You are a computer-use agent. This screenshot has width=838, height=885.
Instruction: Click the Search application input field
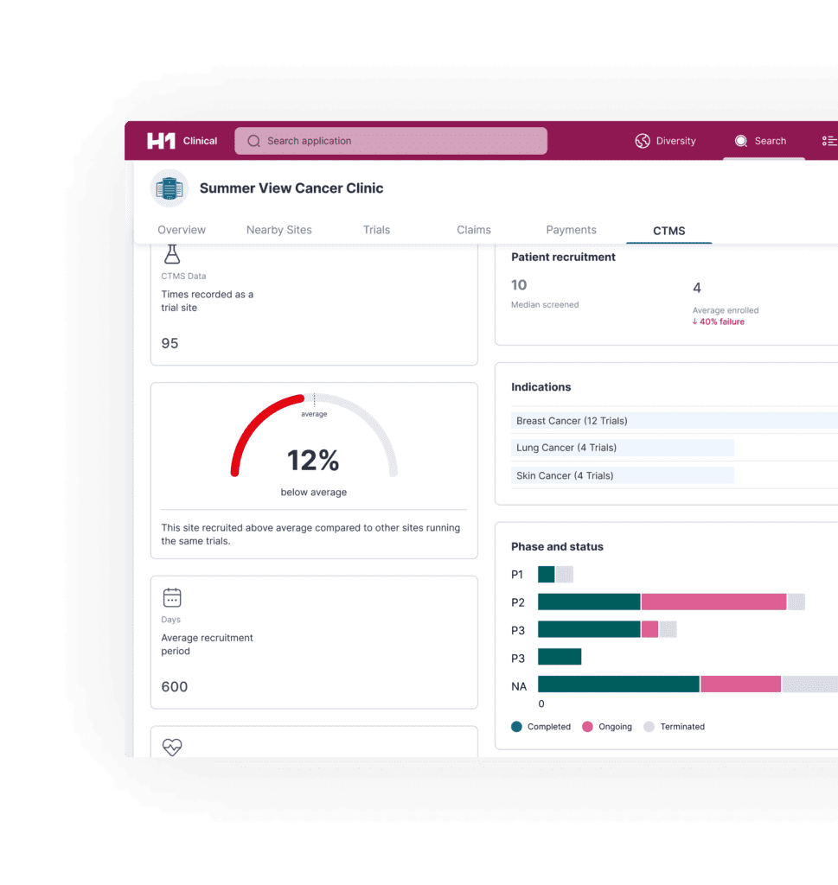(391, 141)
